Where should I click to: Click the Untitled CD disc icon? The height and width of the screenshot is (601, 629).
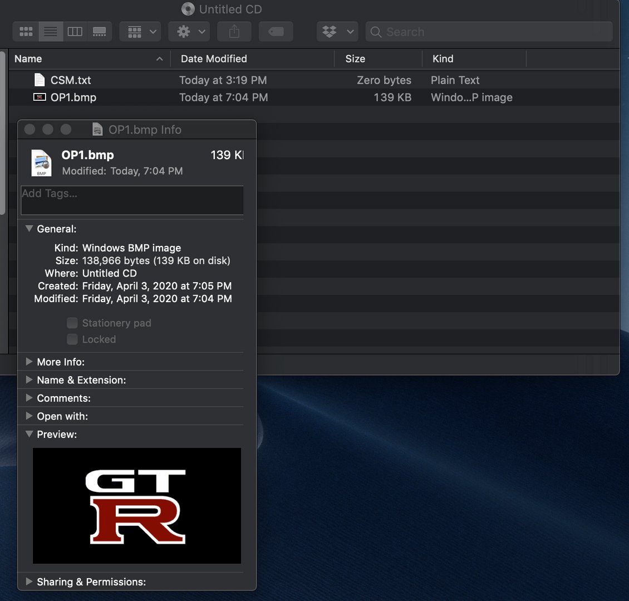click(x=188, y=9)
